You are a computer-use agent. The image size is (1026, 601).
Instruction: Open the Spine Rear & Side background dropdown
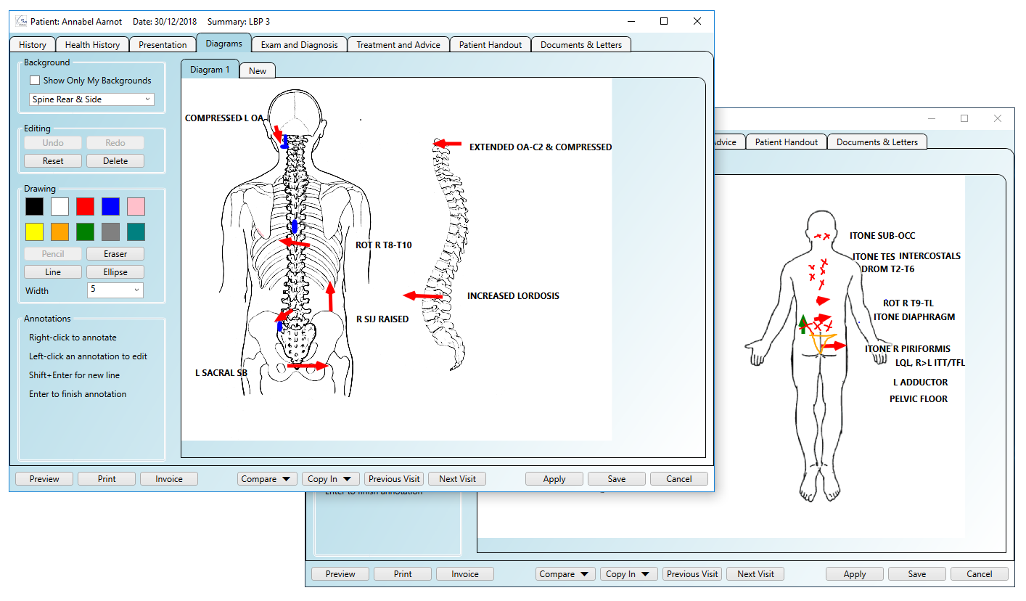[x=91, y=99]
